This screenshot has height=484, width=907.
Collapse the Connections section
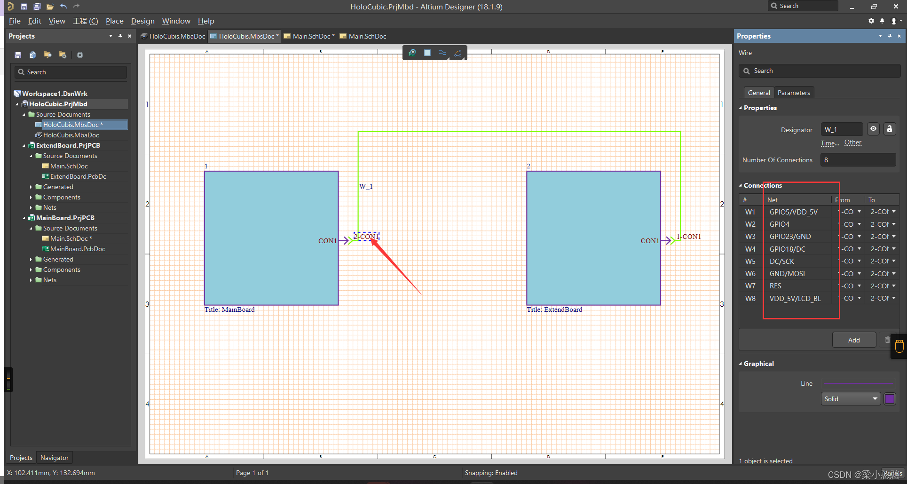pos(741,186)
